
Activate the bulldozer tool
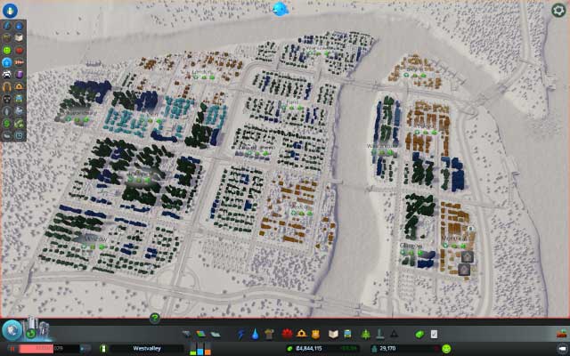coord(561,335)
